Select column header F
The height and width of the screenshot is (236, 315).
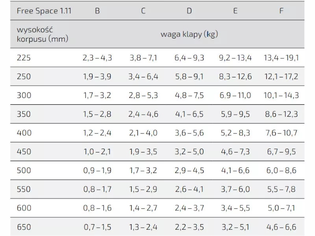[x=281, y=11]
